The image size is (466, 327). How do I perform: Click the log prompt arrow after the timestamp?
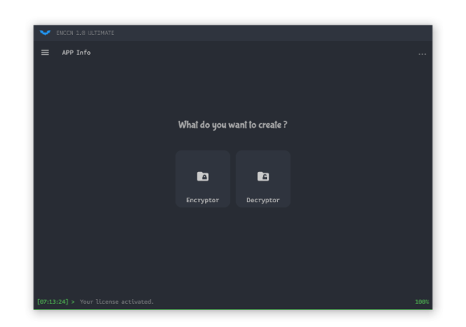73,301
